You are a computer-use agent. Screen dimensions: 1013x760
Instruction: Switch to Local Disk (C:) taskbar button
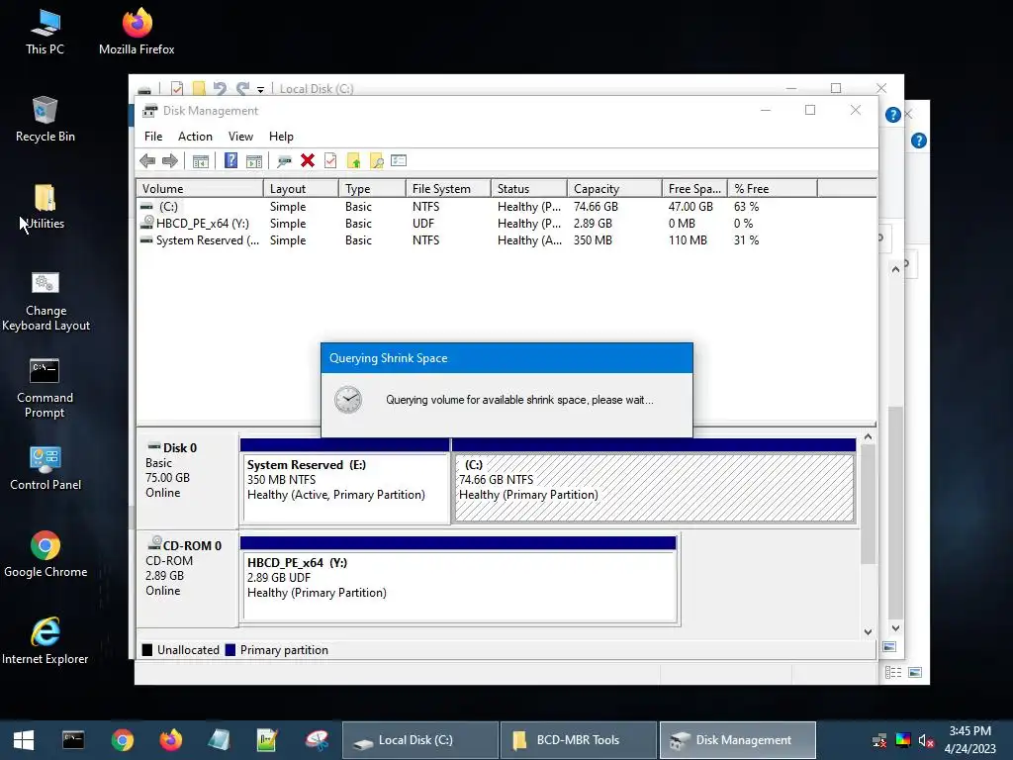coord(420,740)
